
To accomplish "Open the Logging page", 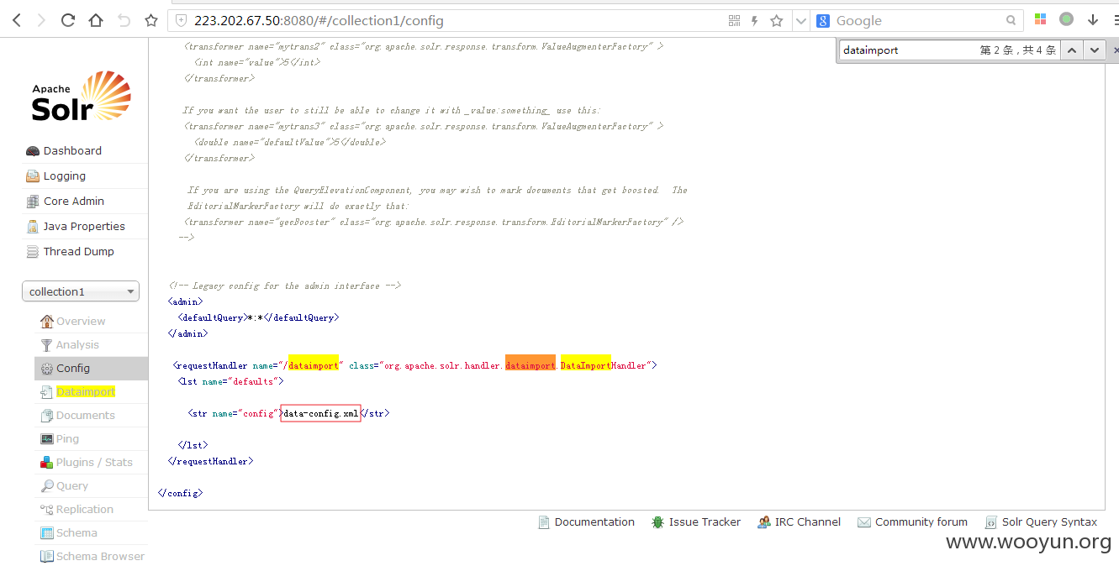I will [65, 176].
